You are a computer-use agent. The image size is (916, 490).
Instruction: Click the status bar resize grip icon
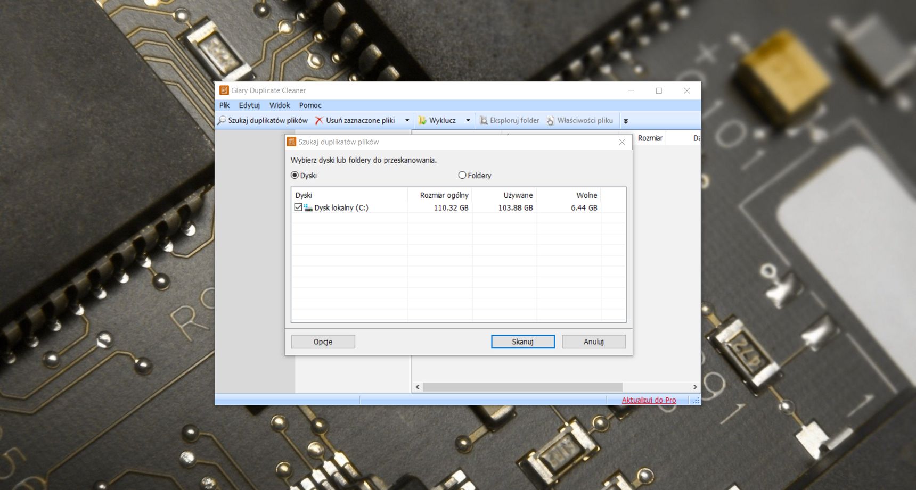tap(696, 401)
